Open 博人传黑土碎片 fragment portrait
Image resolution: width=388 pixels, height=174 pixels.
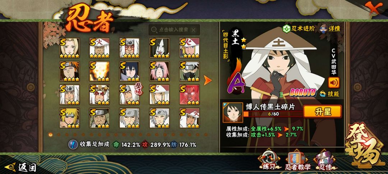point(233,112)
